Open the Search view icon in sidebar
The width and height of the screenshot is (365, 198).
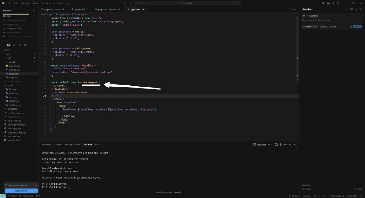coord(14,45)
